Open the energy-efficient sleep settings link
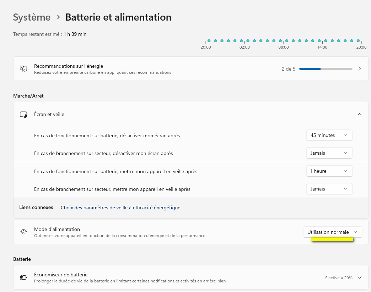Viewport: 371px width, 292px height. (120, 208)
